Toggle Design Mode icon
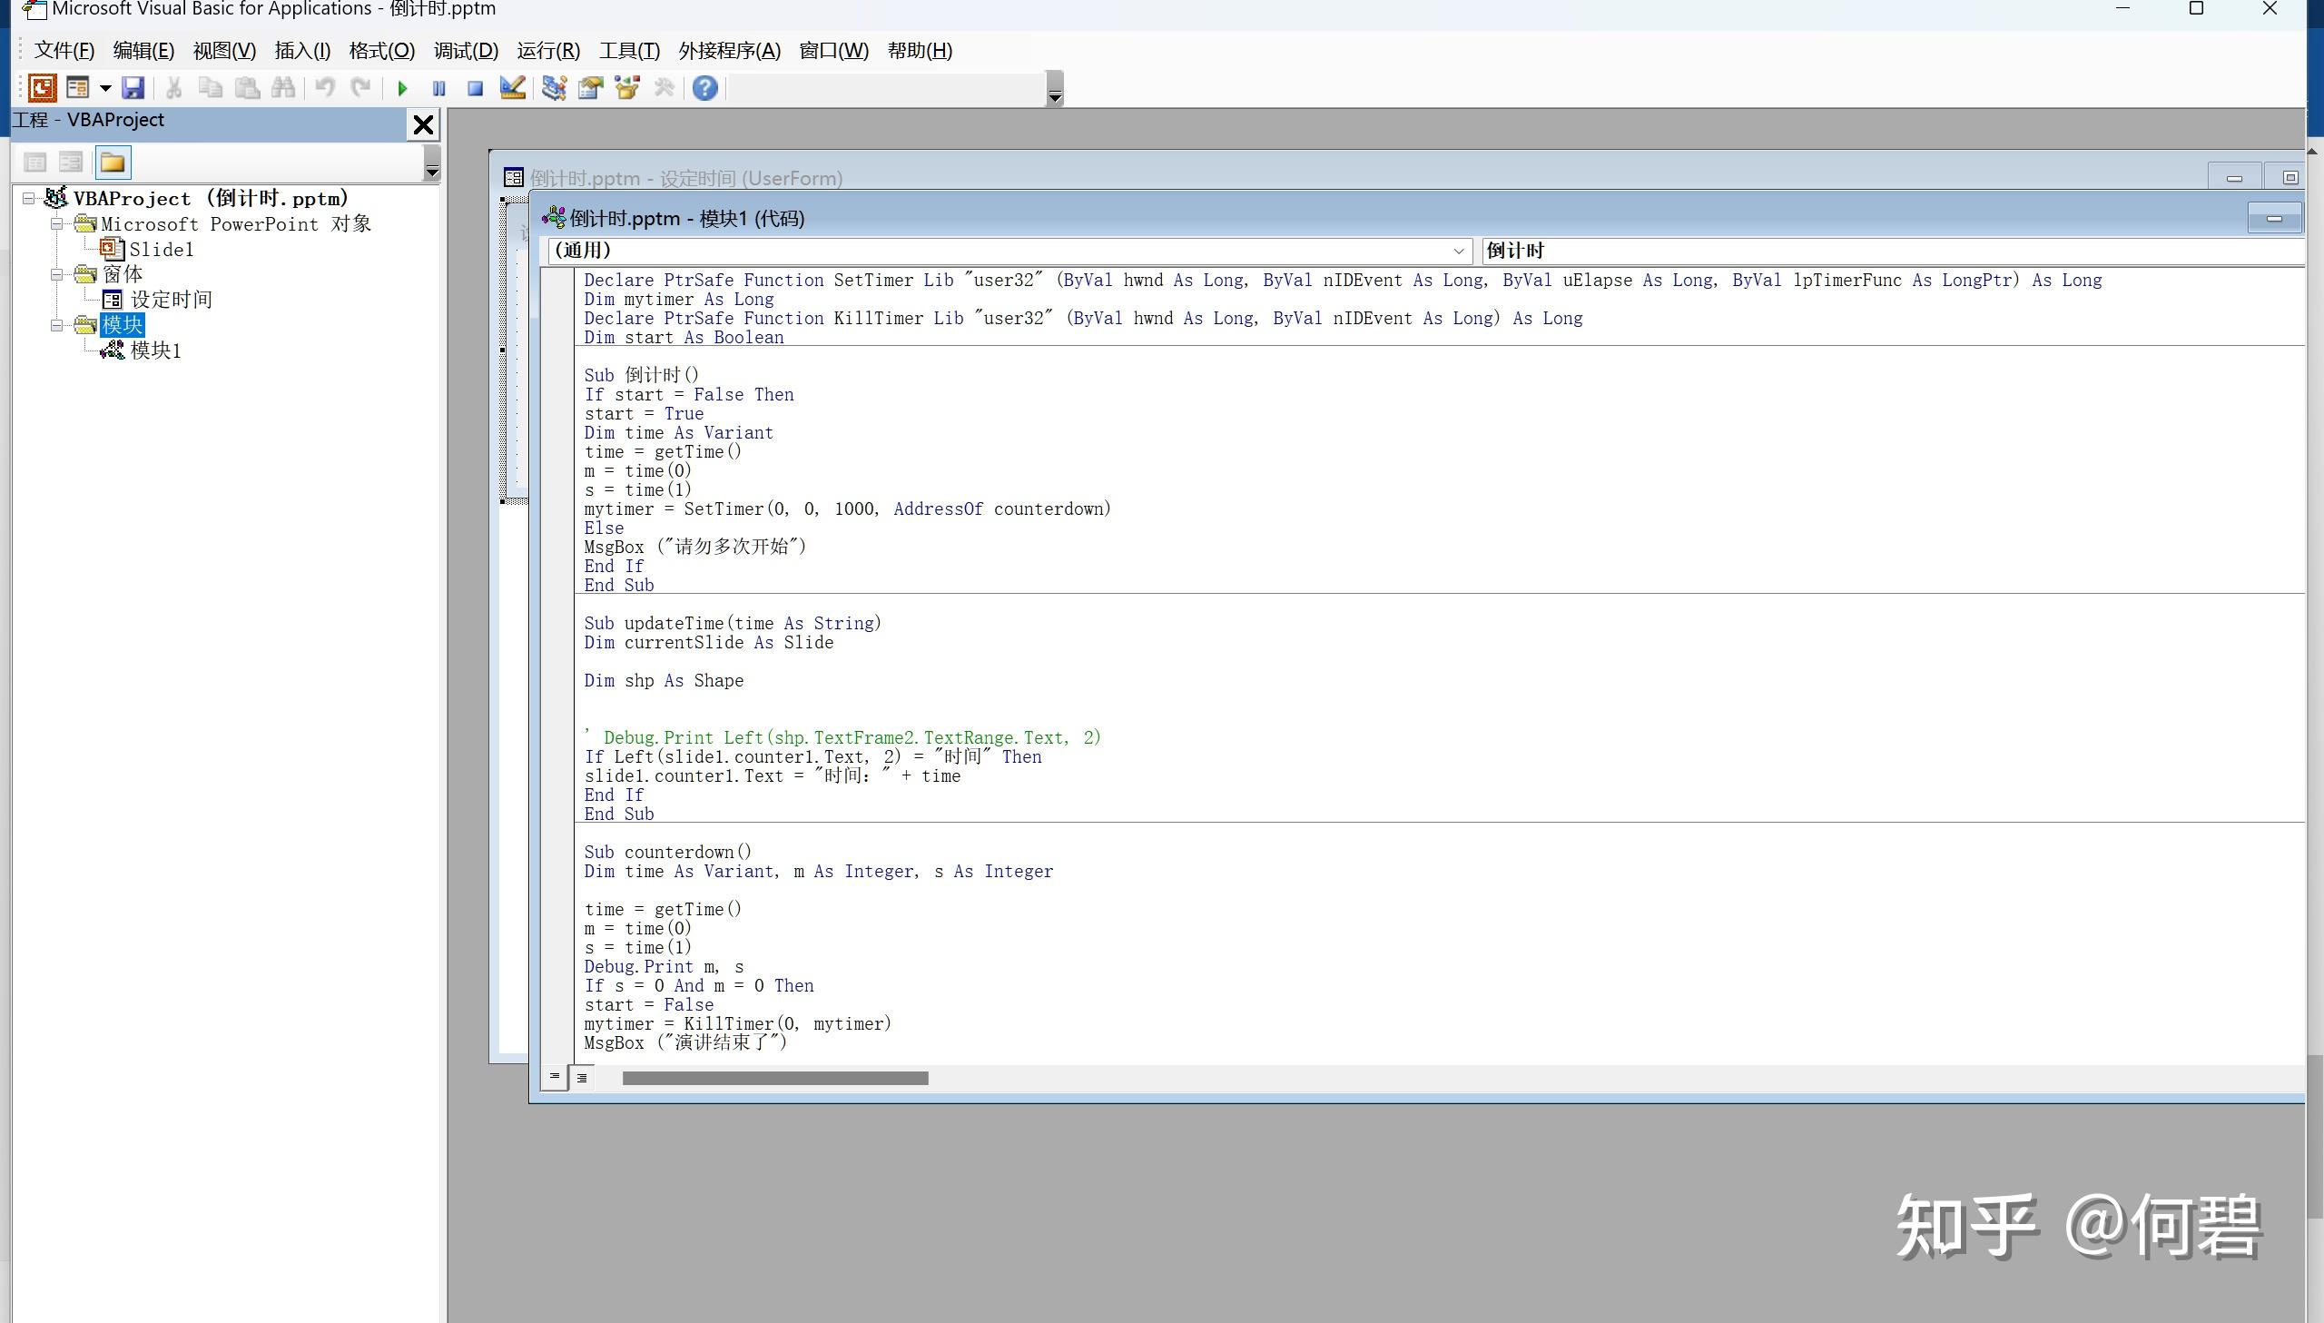This screenshot has width=2324, height=1323. (512, 88)
